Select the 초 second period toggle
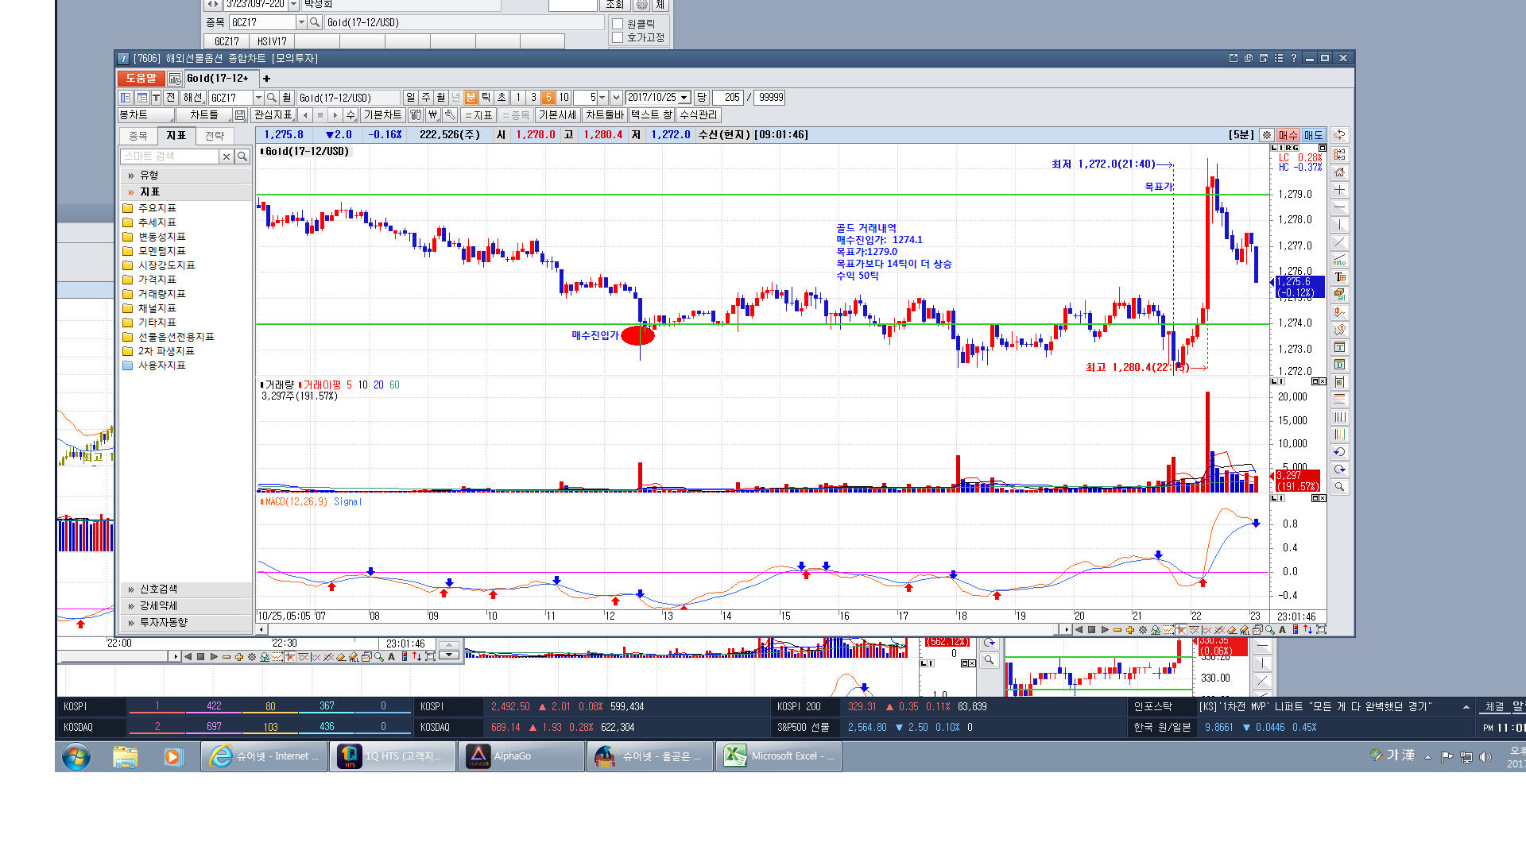This screenshot has width=1526, height=858. tap(502, 98)
